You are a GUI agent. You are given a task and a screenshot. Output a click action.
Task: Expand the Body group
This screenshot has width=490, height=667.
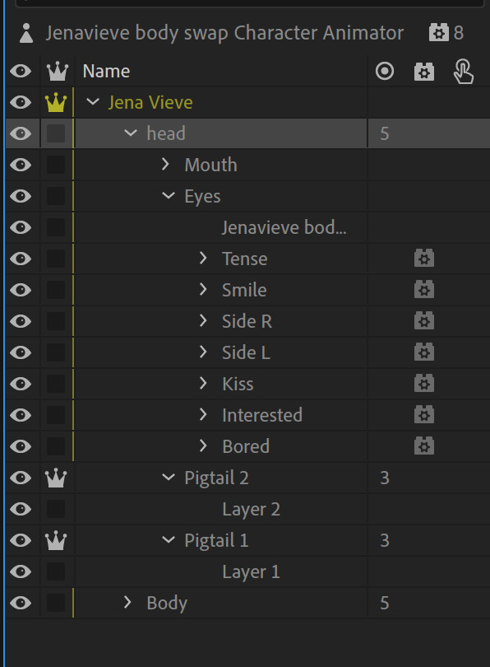click(x=127, y=602)
